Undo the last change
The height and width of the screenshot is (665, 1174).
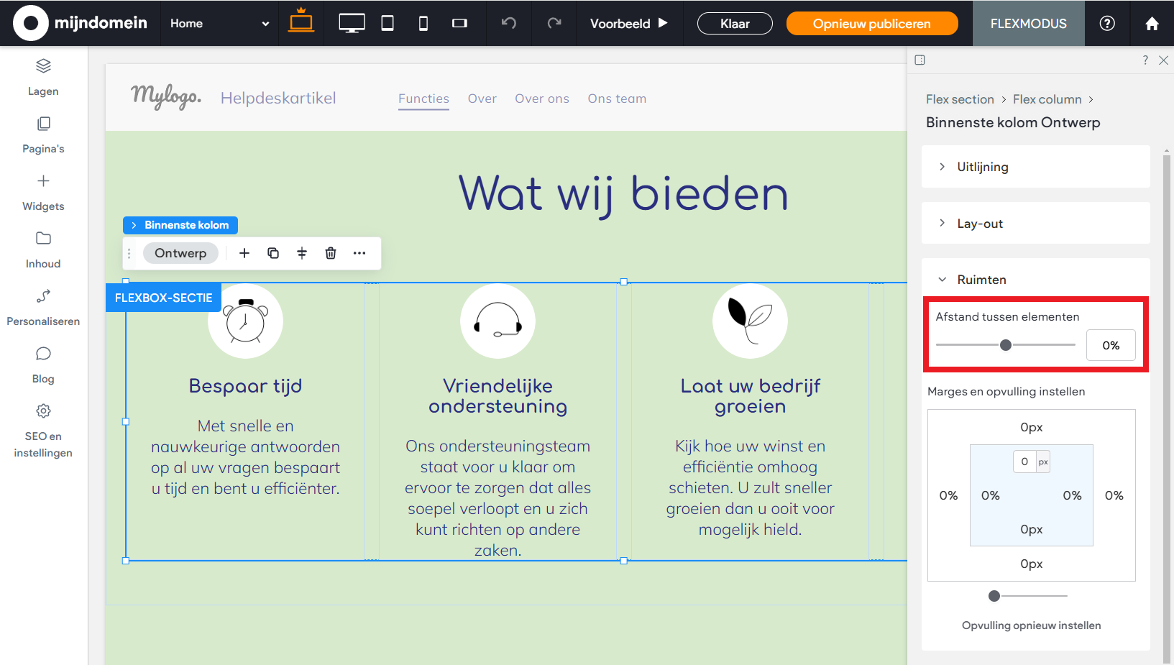point(508,23)
